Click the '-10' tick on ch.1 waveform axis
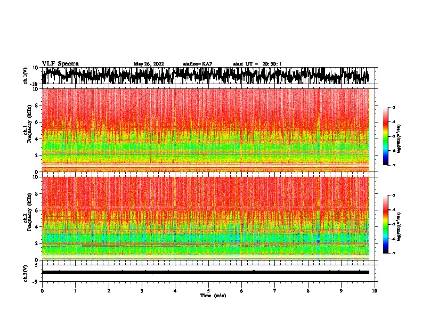The height and width of the screenshot is (326, 422). (x=35, y=84)
